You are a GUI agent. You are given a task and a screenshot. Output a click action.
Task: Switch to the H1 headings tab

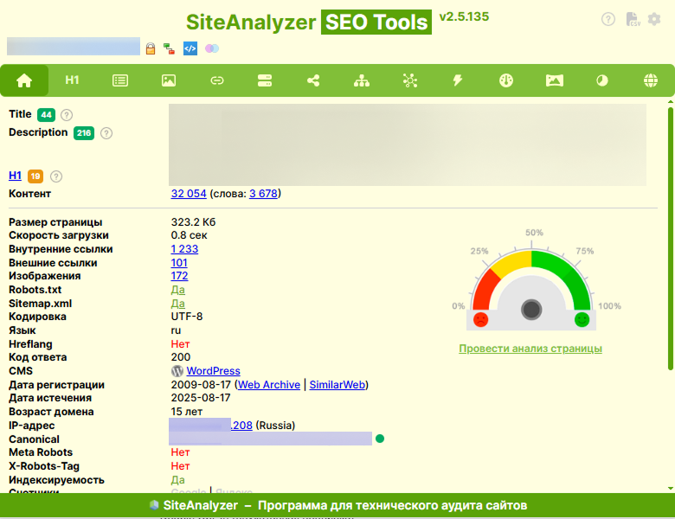coord(73,80)
